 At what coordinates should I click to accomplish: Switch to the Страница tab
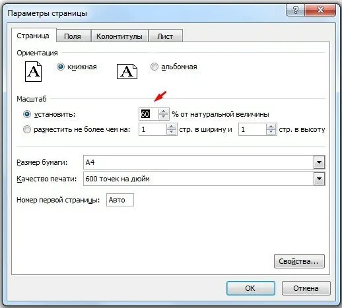pyautogui.click(x=33, y=36)
